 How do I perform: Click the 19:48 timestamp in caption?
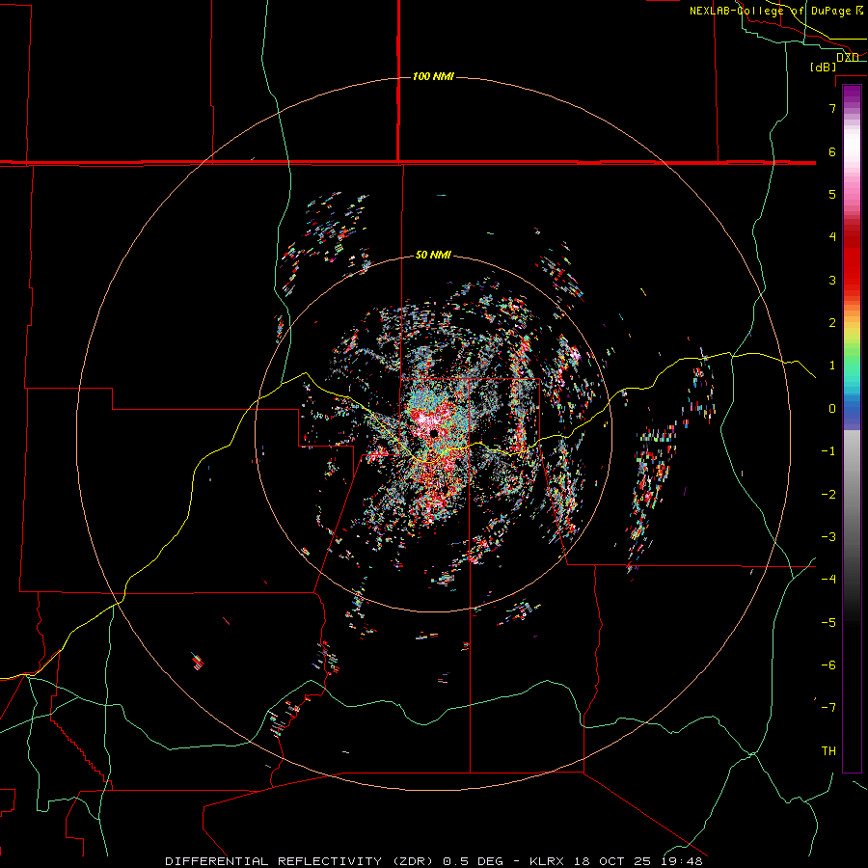click(x=682, y=861)
